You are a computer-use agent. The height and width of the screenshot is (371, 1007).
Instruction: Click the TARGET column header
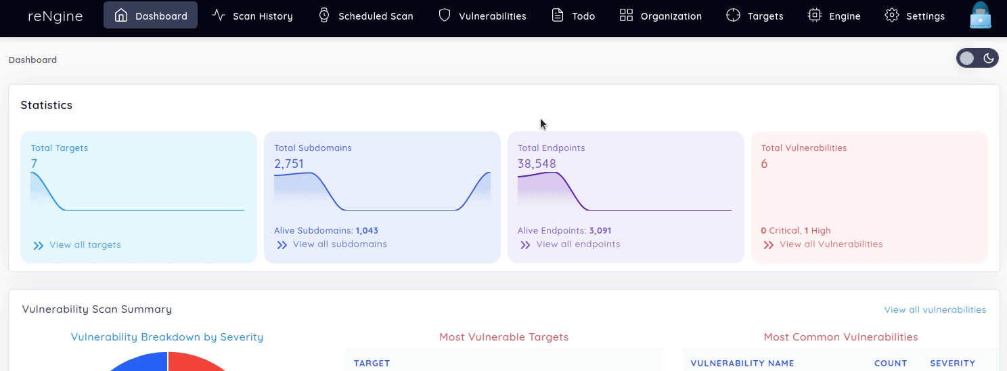point(372,364)
